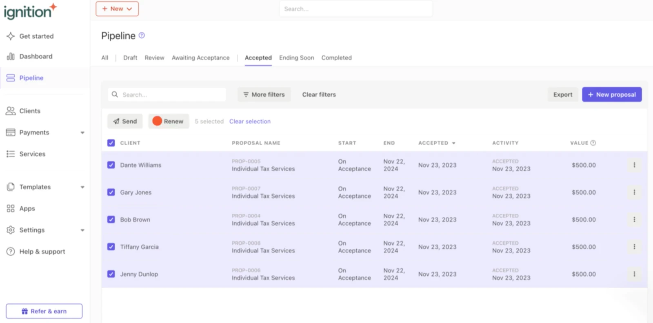This screenshot has width=653, height=323.
Task: Uncheck Gary Jones row checkbox
Action: coord(111,192)
